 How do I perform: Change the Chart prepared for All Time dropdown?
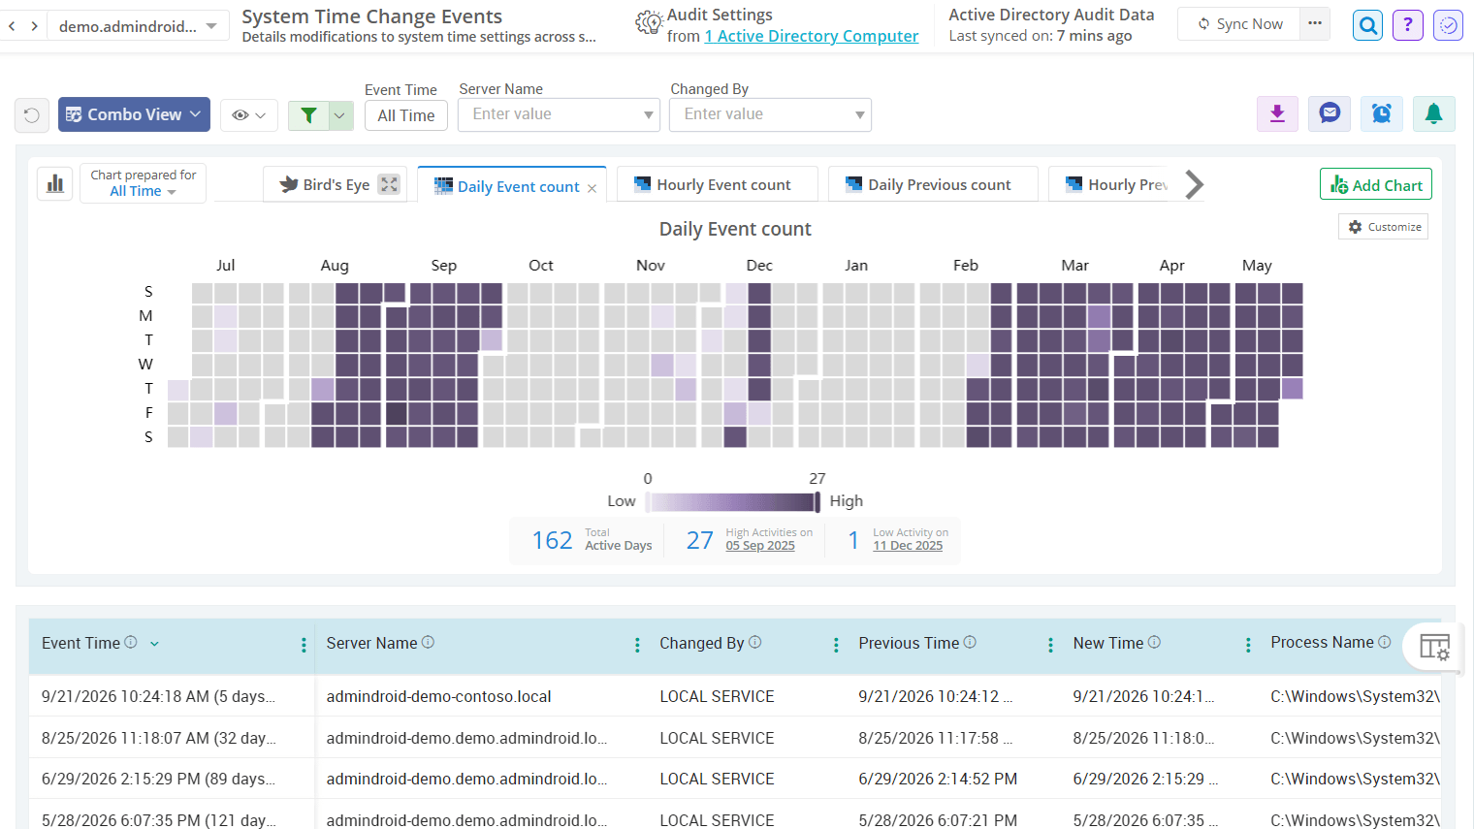143,191
